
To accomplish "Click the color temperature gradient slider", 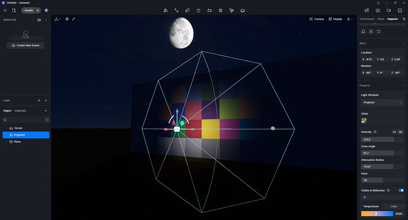I will point(377,214).
